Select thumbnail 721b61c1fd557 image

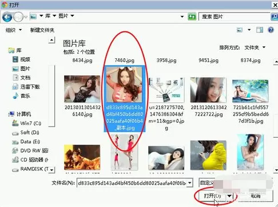251,91
